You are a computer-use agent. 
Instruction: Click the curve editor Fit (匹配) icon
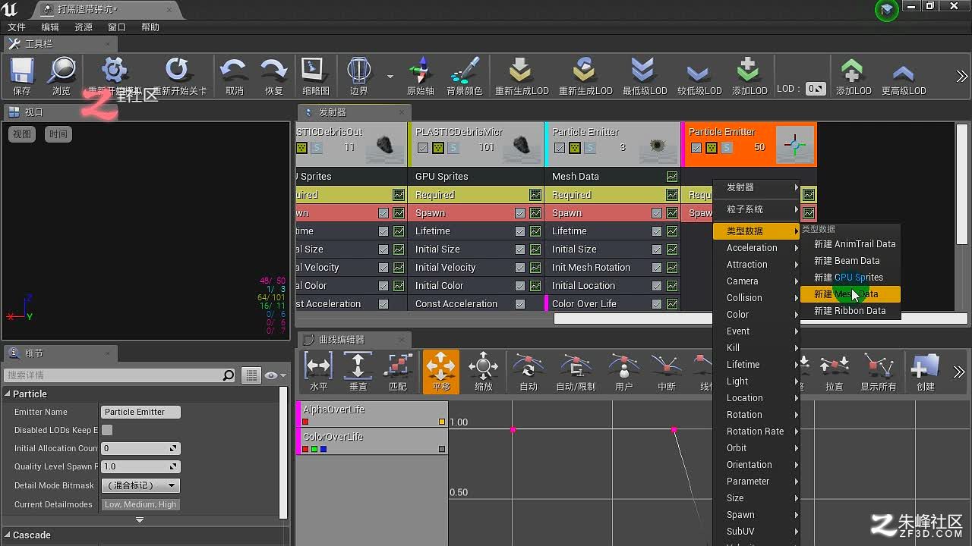click(x=398, y=366)
